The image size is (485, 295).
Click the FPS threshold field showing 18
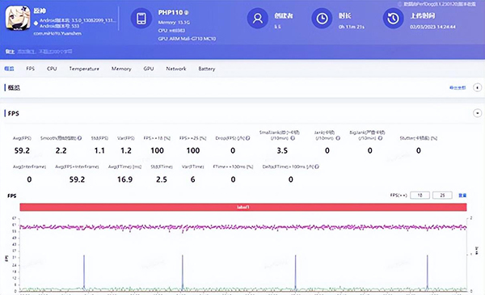(x=420, y=195)
